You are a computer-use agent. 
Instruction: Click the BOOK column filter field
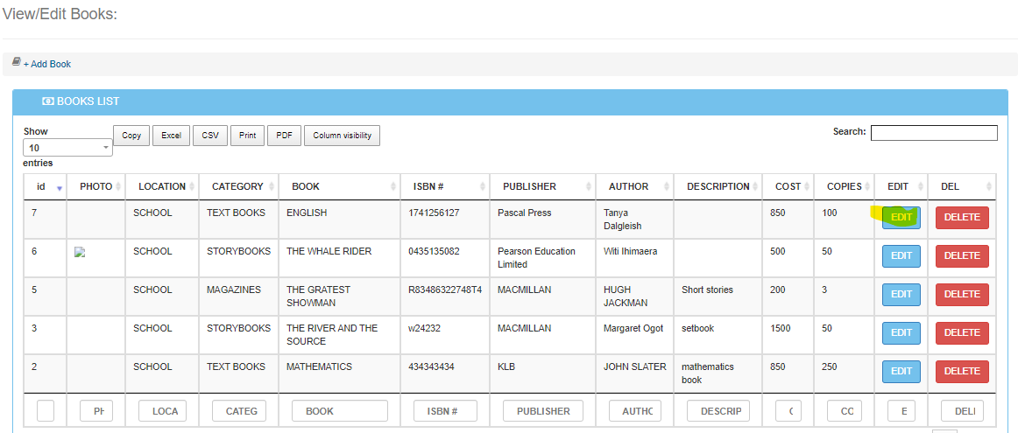[x=339, y=411]
